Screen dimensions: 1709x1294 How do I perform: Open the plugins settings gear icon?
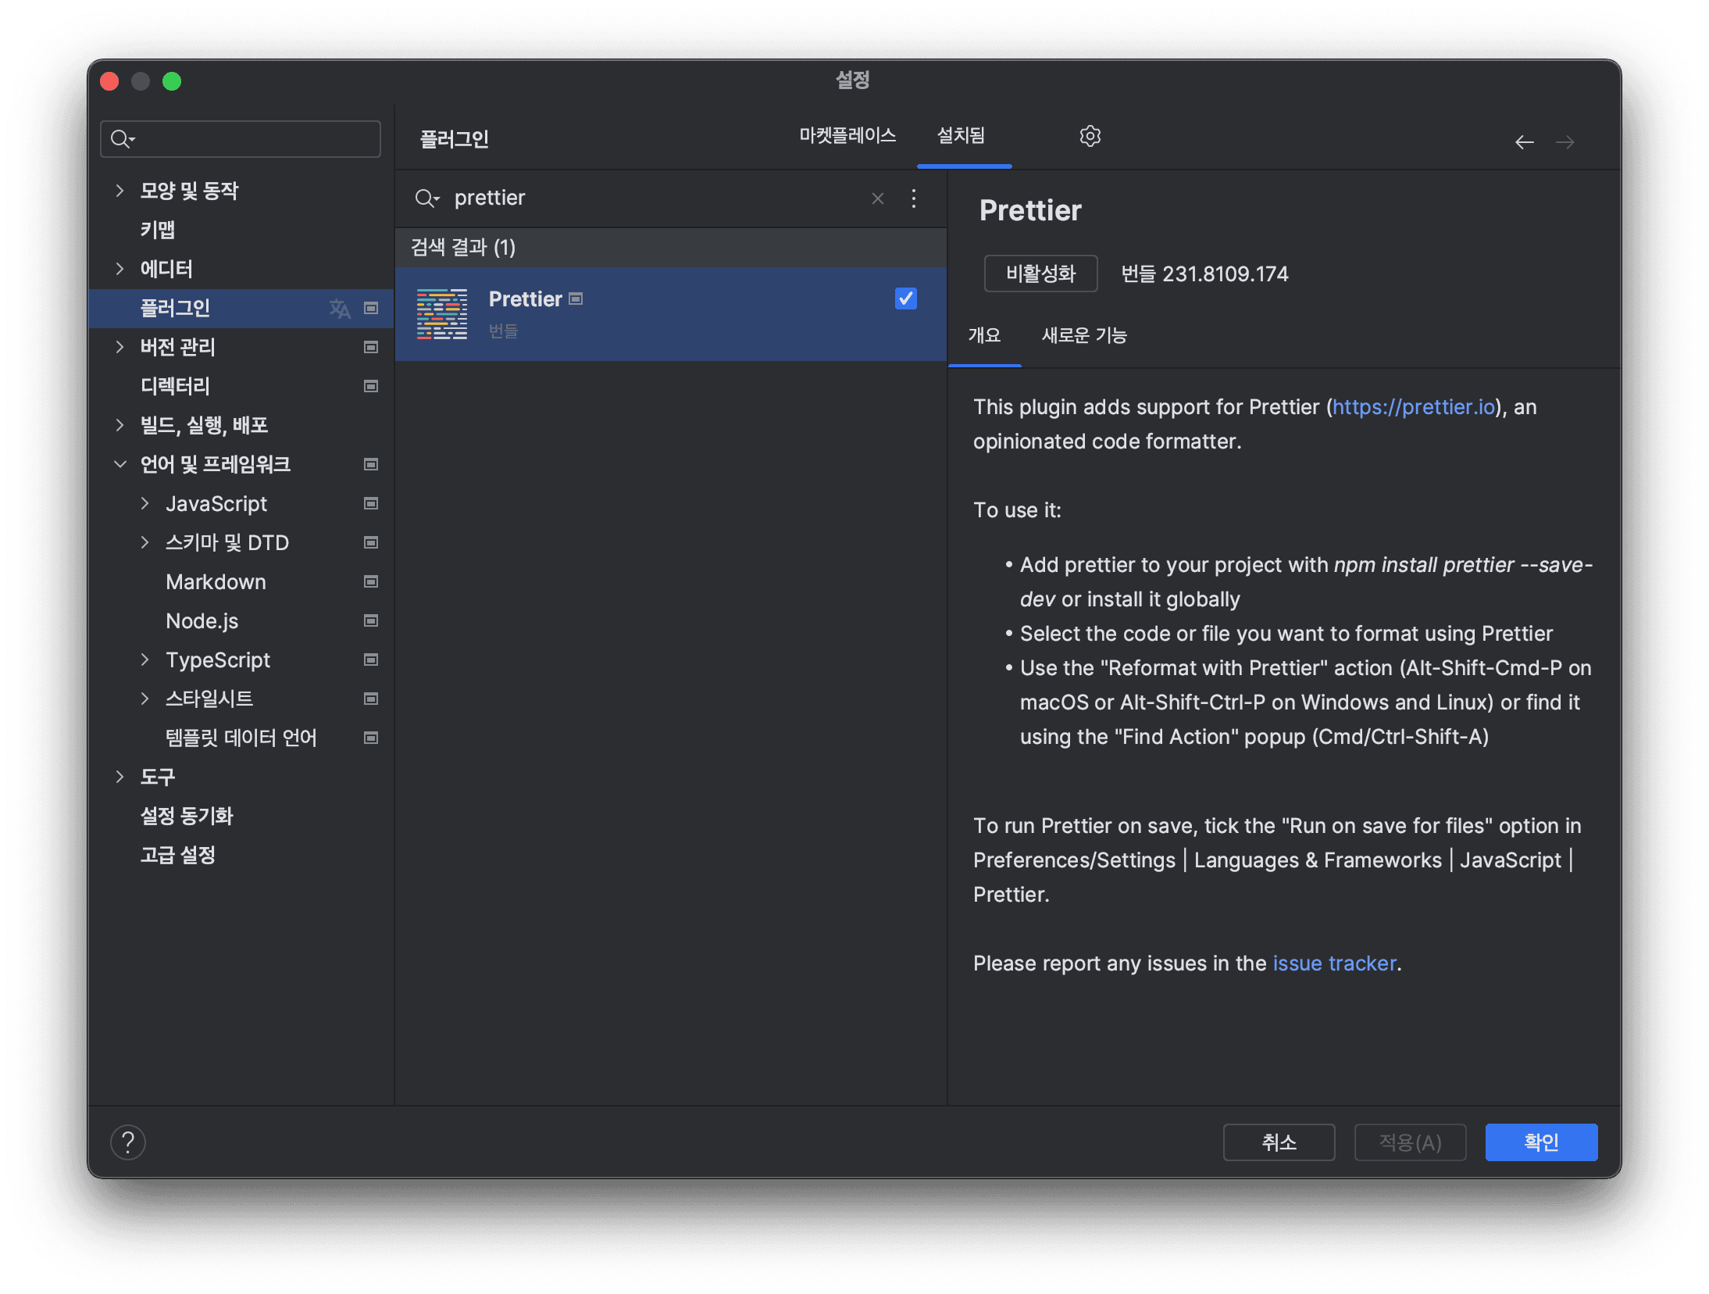coord(1090,136)
